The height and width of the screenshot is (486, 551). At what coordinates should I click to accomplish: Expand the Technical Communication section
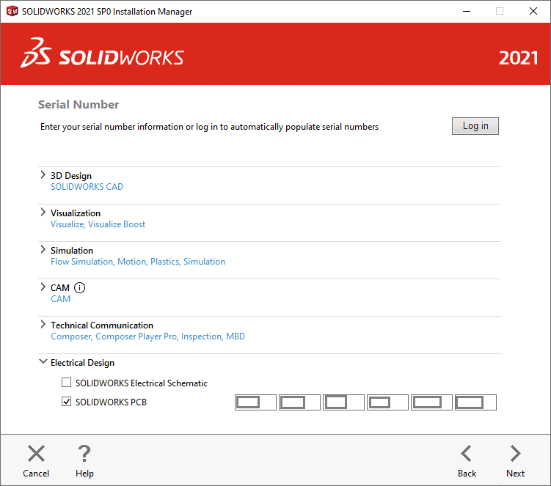[x=43, y=324]
